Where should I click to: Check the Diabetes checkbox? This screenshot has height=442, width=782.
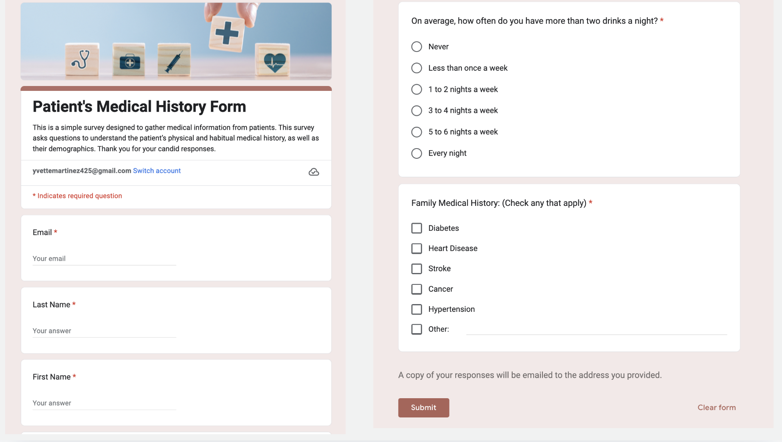[416, 228]
